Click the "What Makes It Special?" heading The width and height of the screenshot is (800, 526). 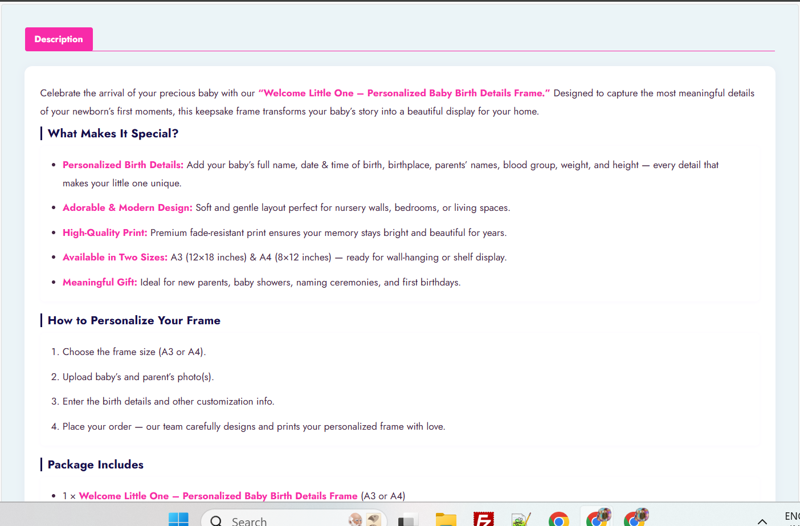[113, 133]
